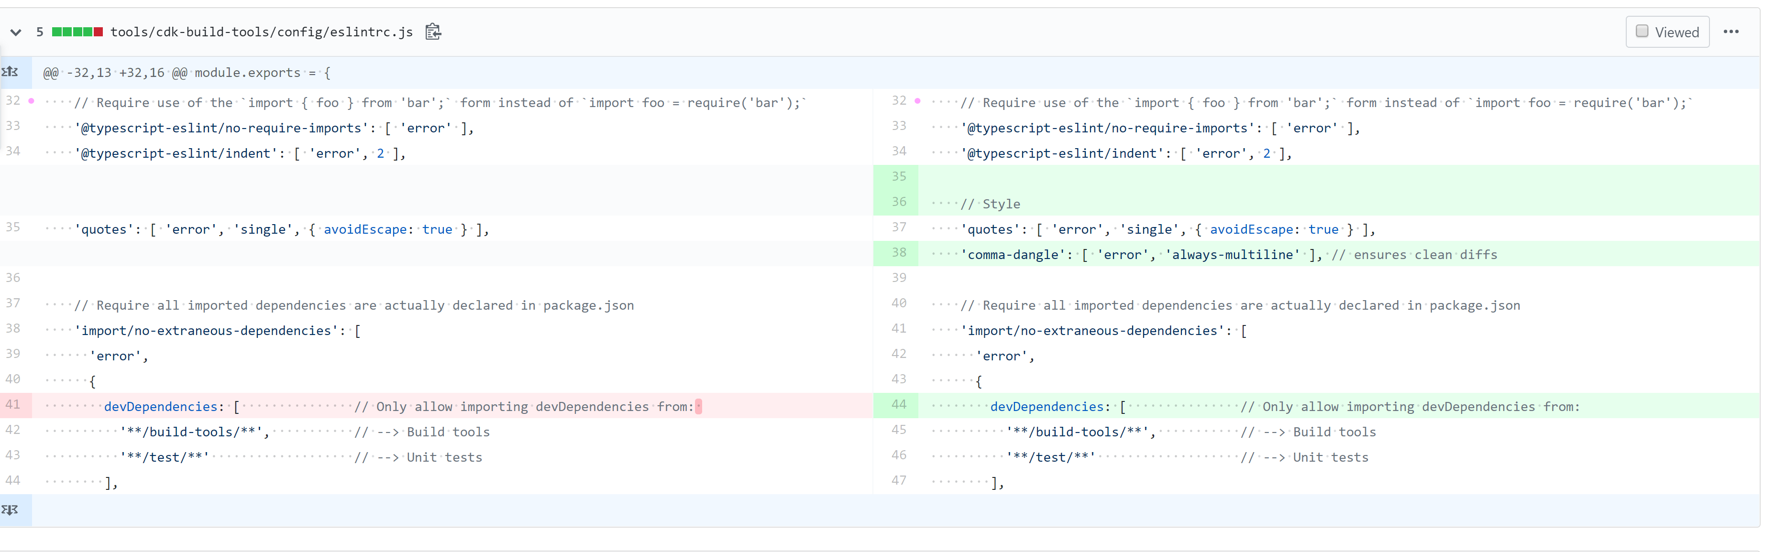Click the highlighted trailing whitespace on deleted line 41
Image resolution: width=1775 pixels, height=552 pixels.
pos(698,407)
